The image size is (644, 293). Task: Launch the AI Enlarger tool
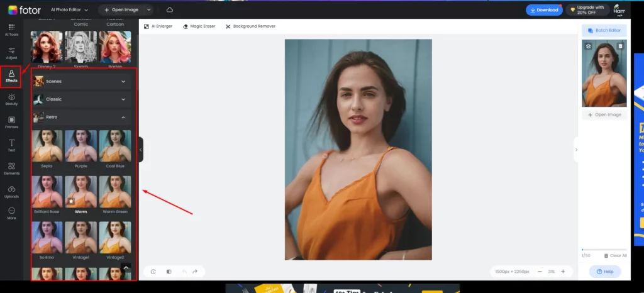pos(158,26)
